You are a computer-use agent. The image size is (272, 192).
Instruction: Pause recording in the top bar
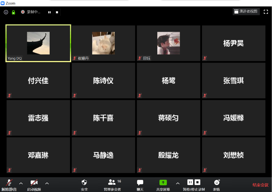click(x=49, y=12)
